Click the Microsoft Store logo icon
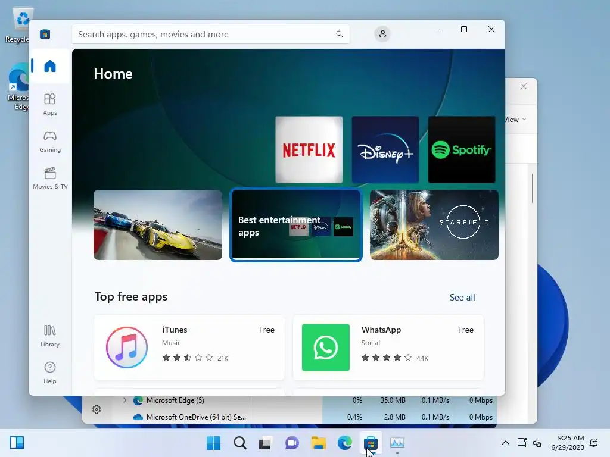 pyautogui.click(x=45, y=34)
